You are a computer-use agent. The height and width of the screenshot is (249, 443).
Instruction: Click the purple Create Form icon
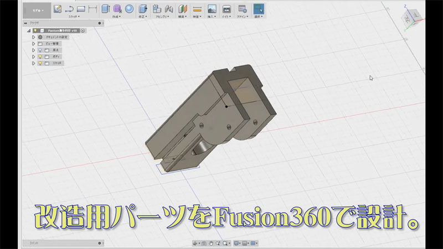(x=117, y=9)
